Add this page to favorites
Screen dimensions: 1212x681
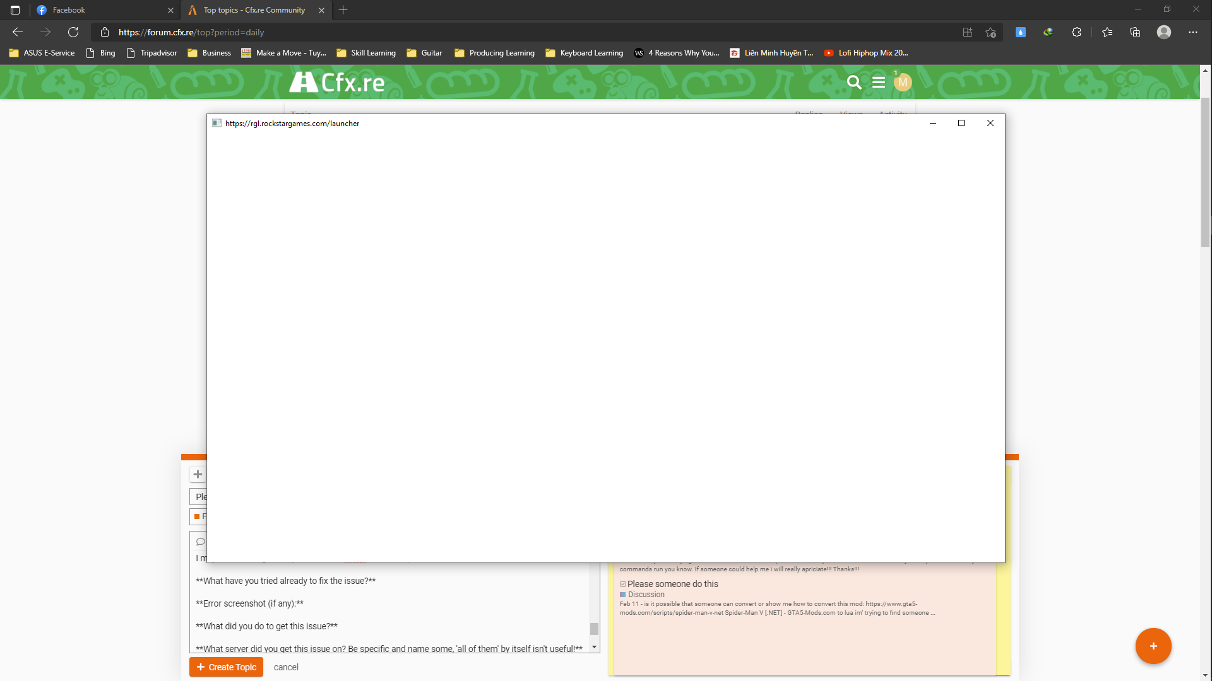[x=990, y=32]
